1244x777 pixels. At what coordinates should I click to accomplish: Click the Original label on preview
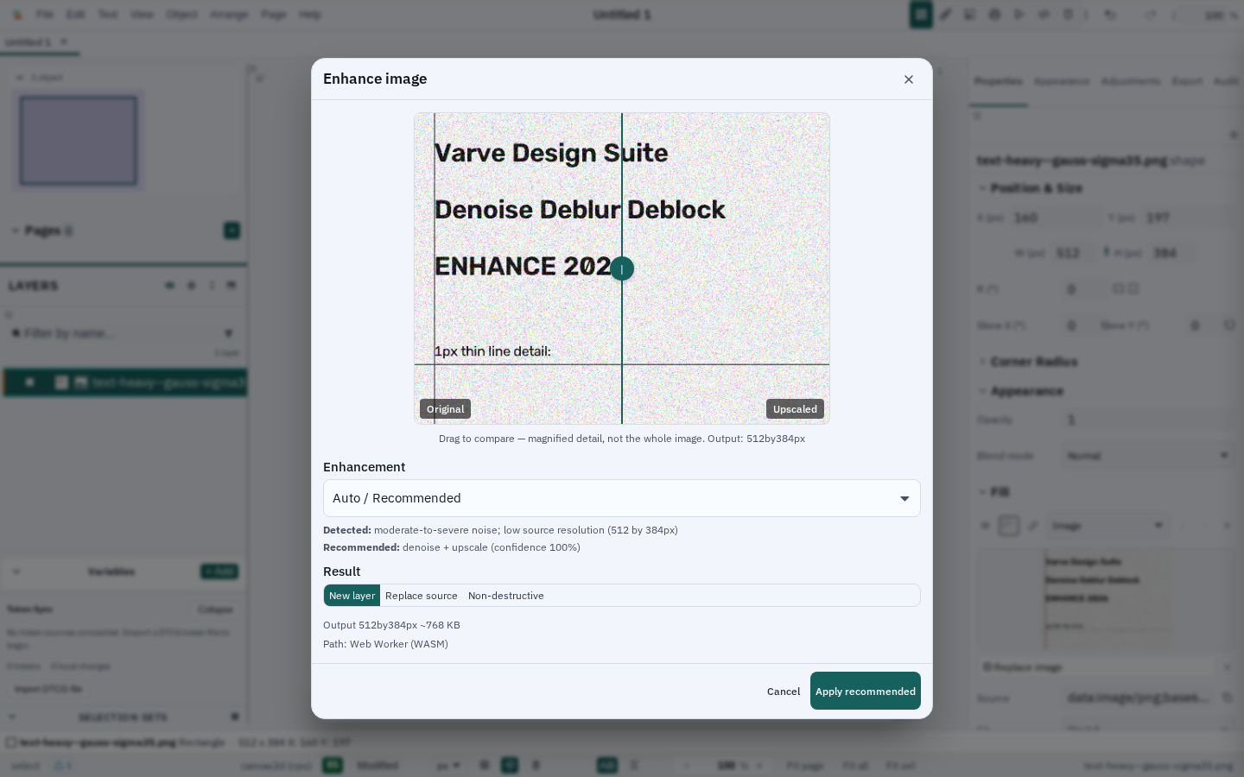point(446,409)
